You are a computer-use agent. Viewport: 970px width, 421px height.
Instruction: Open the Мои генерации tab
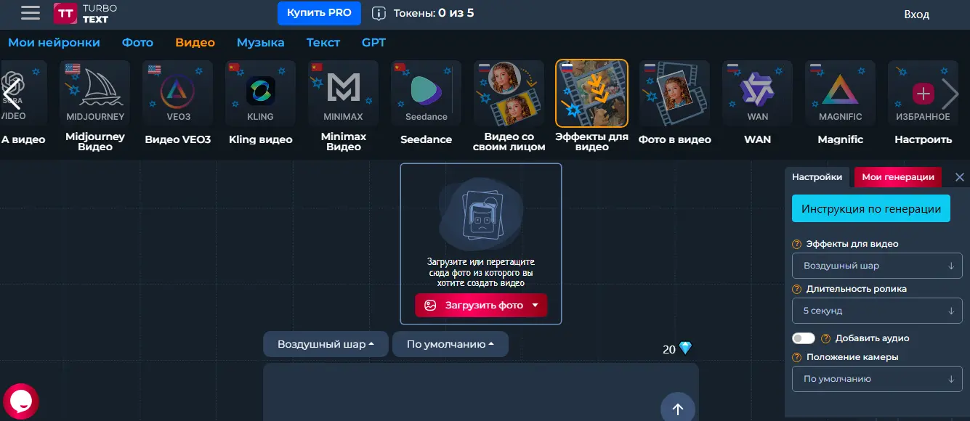(897, 177)
